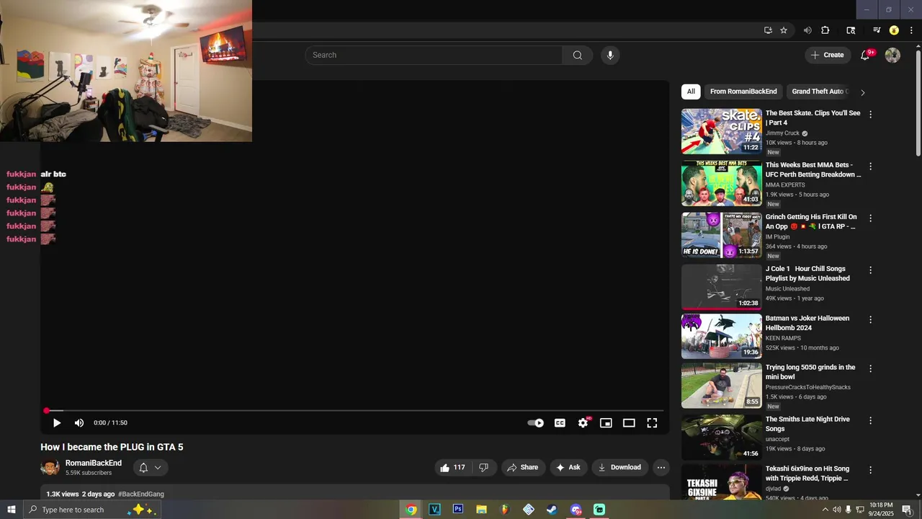This screenshot has height=519, width=922.
Task: Select the Grand Theft Auto chip
Action: tap(819, 92)
